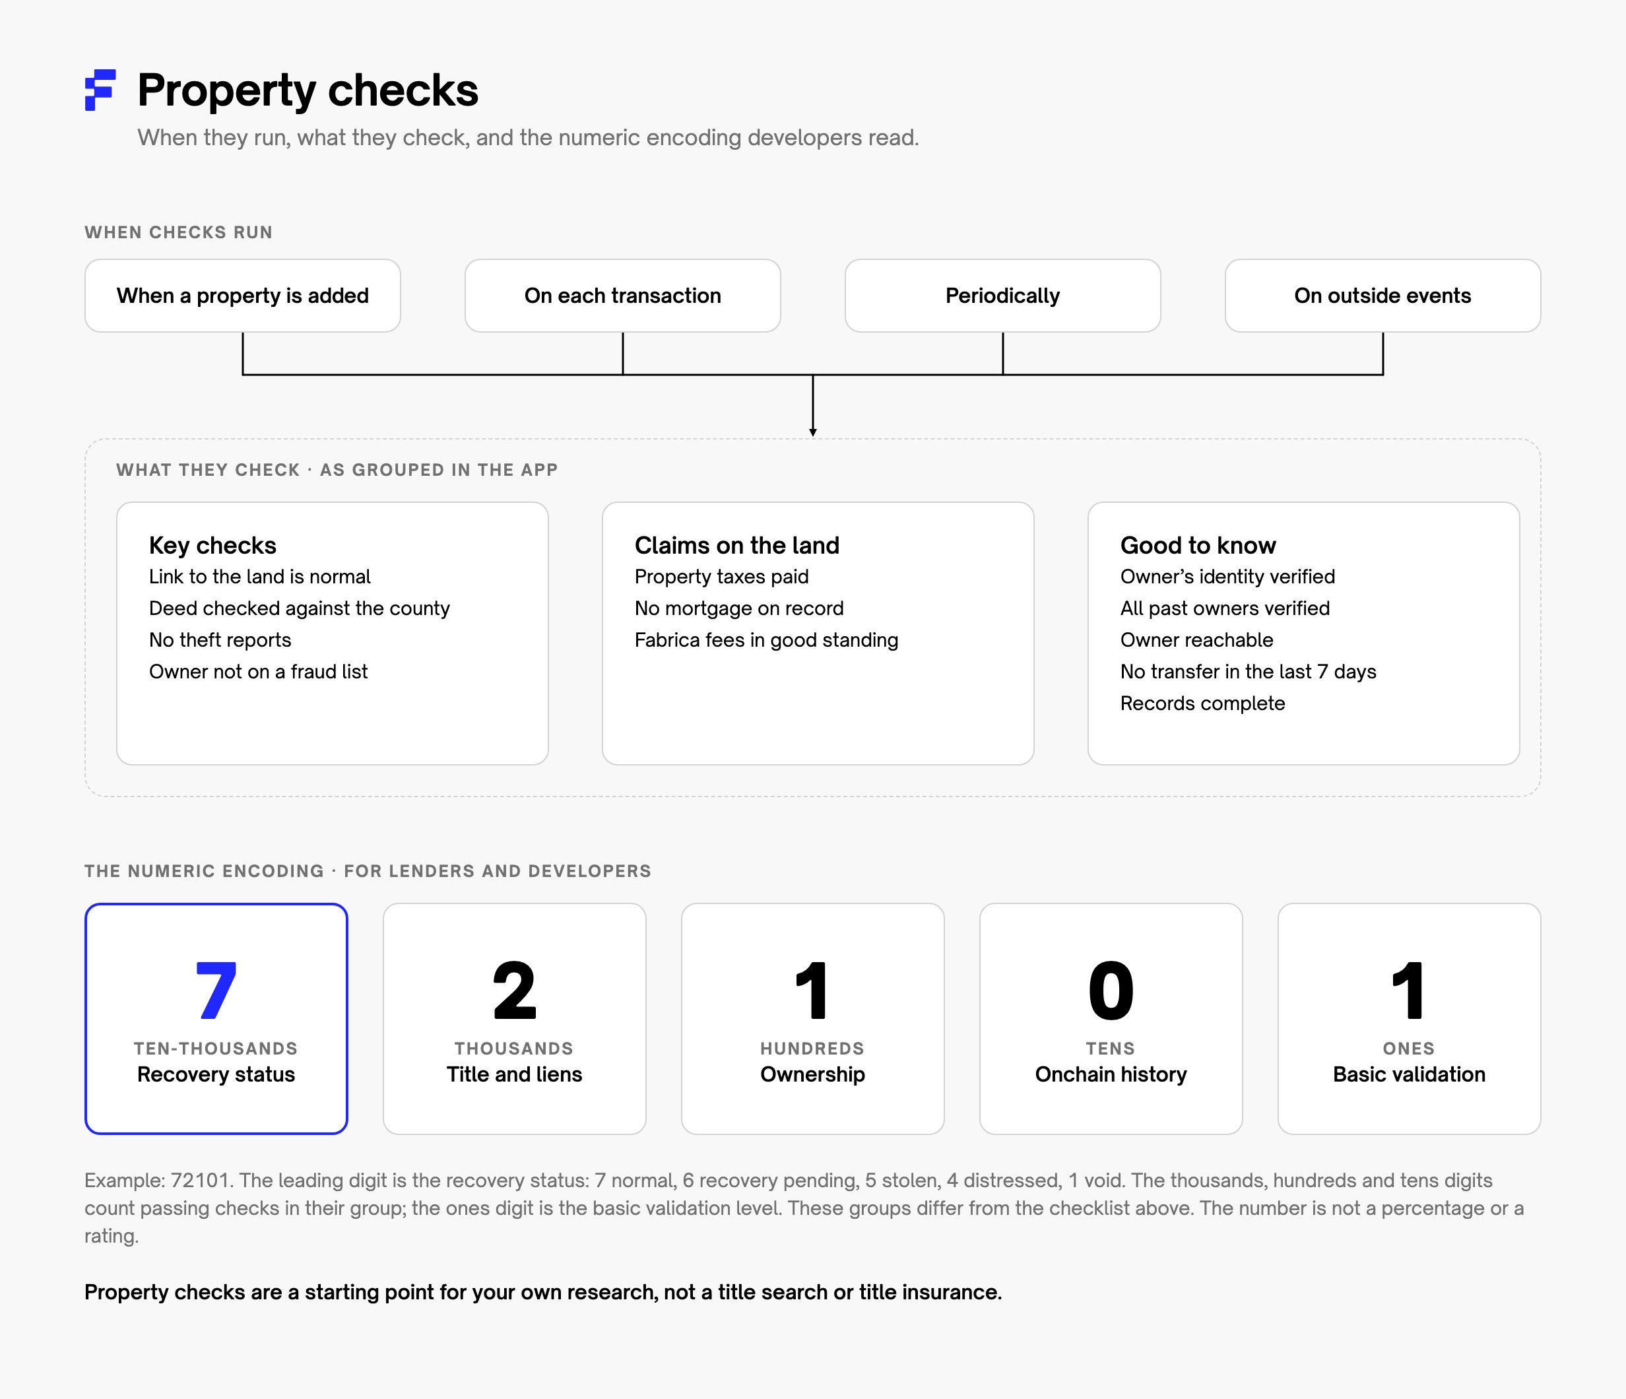1626x1399 pixels.
Task: Click the 'Periodically' trigger box
Action: pos(1002,296)
